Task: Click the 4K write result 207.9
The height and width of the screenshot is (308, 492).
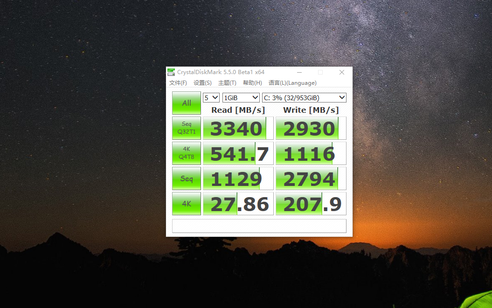Action: [x=311, y=204]
